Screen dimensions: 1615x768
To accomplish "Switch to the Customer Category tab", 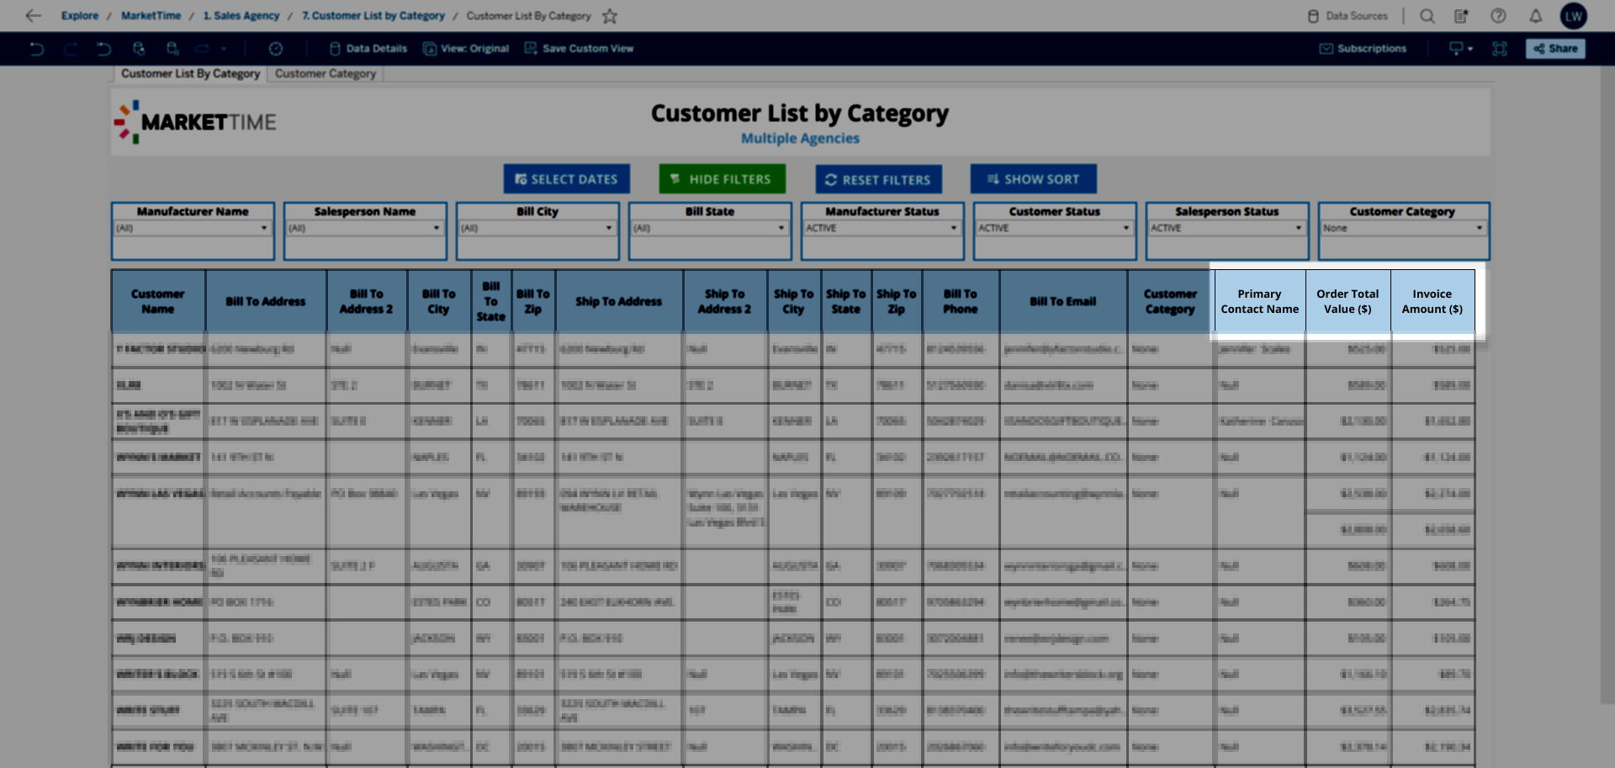I will 326,74.
